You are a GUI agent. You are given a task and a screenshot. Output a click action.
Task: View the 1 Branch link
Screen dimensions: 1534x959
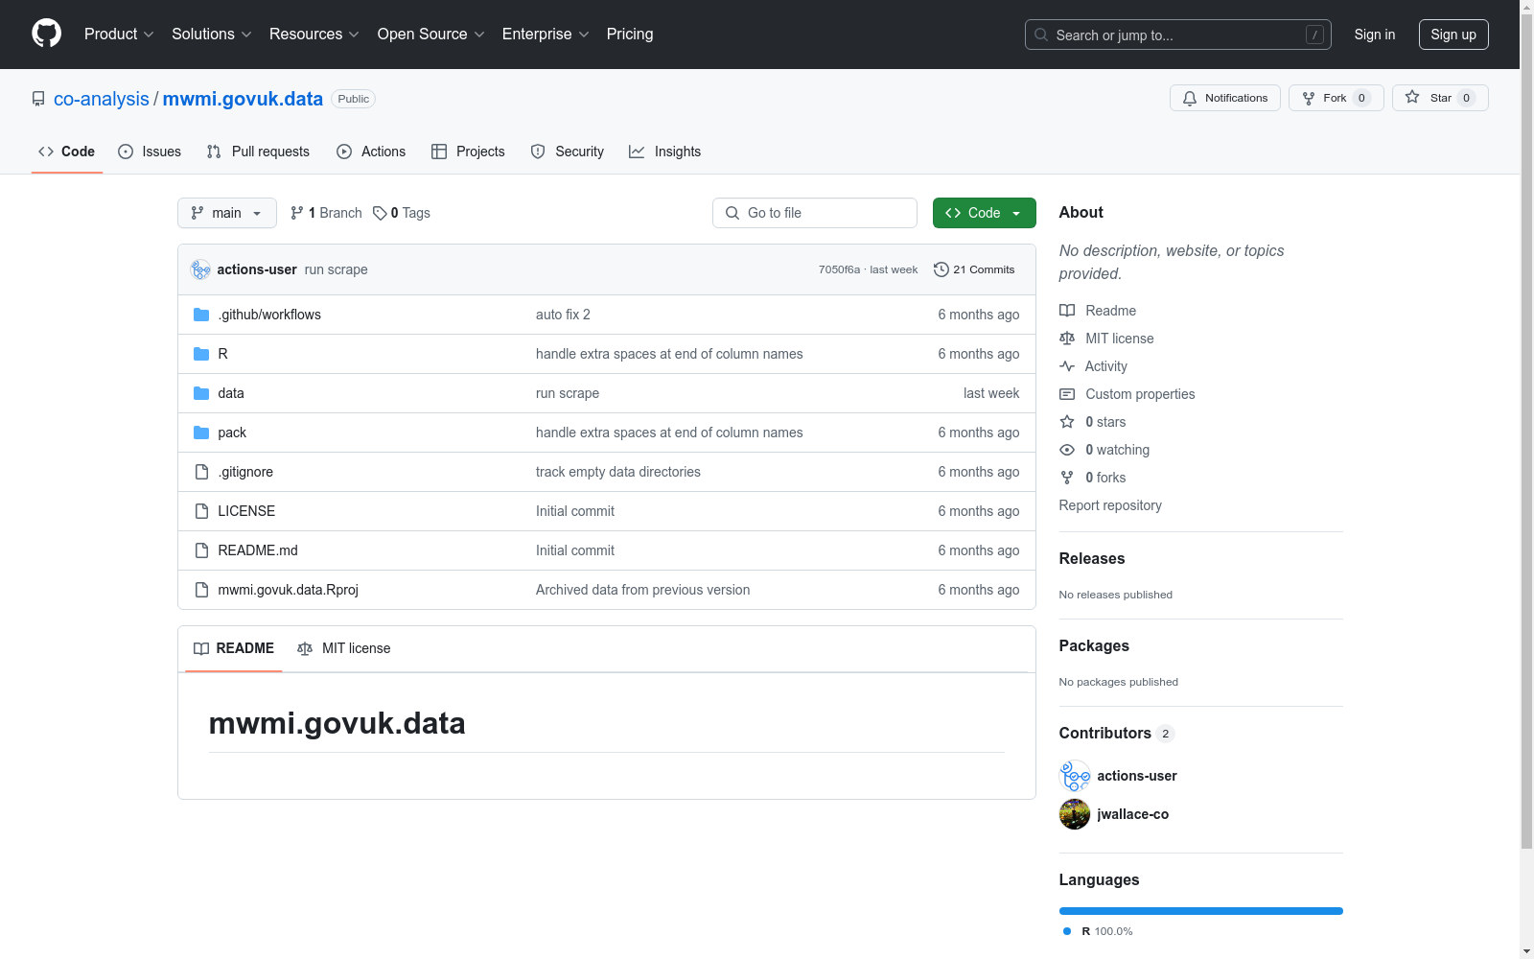coord(326,213)
